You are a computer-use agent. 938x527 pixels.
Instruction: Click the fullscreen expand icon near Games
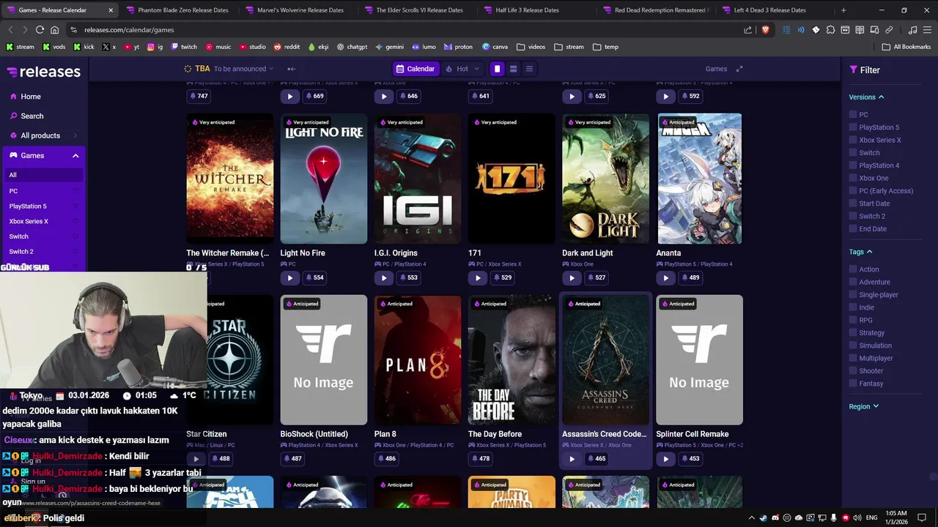739,69
